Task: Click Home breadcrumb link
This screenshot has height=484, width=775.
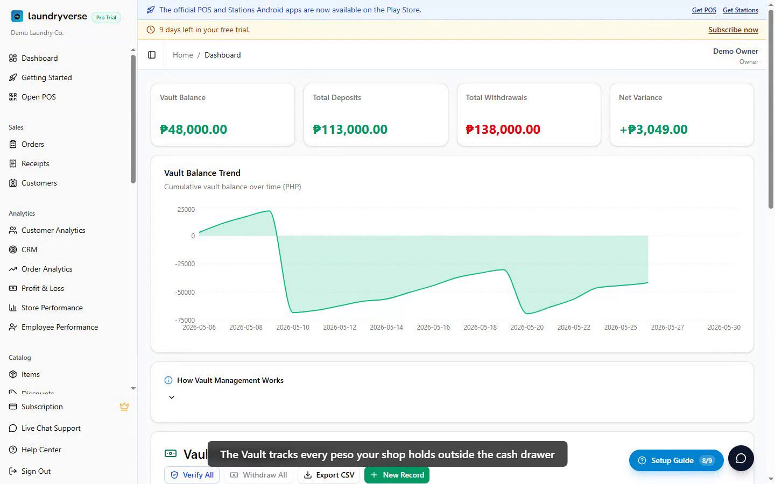Action: click(183, 55)
